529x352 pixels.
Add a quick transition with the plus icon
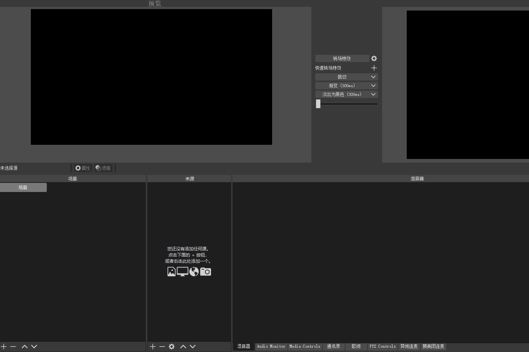coord(374,67)
